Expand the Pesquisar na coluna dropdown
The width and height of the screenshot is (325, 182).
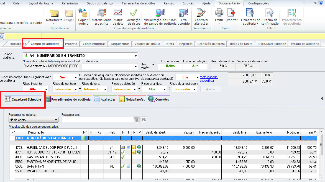pyautogui.click(x=56, y=120)
